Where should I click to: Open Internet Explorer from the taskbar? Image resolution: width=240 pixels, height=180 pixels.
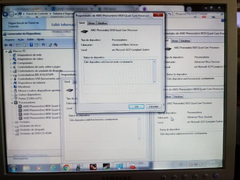click(x=53, y=168)
